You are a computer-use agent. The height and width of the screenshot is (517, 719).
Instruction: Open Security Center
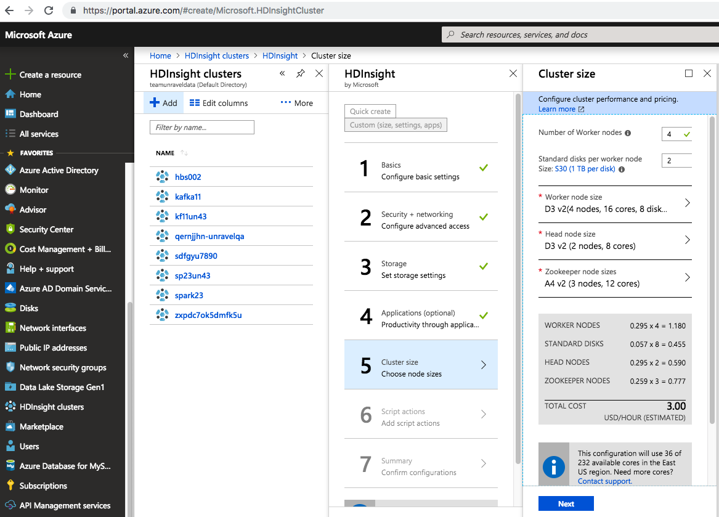[x=46, y=229]
